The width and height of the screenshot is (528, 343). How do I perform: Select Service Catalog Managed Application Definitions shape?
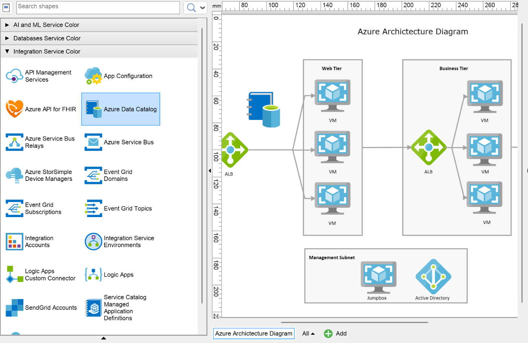coord(116,308)
